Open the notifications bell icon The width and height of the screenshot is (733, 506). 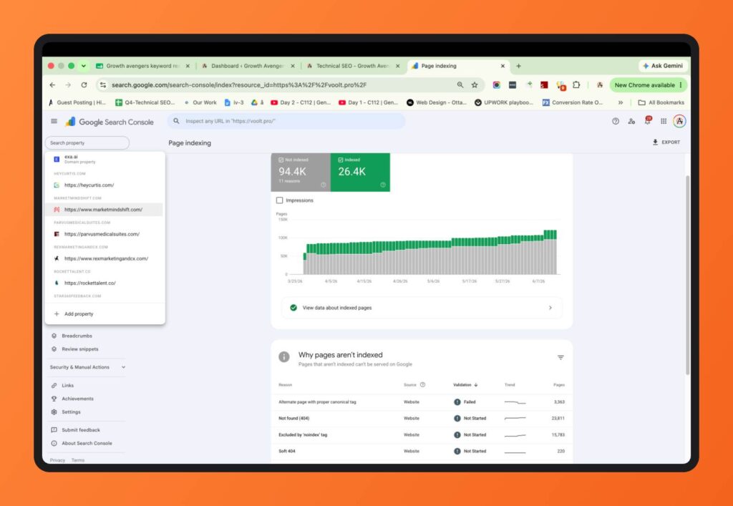pos(647,121)
